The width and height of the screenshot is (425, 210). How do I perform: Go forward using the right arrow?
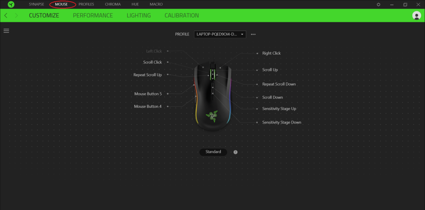(16, 16)
